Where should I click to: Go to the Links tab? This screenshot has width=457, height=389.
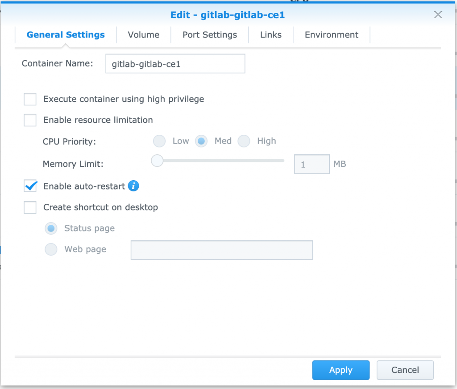(271, 35)
